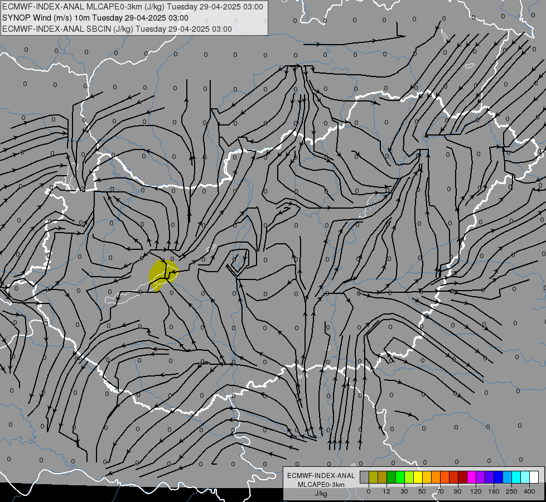546x502 pixels.
Task: Click the cyan swatch right of 250 tick
Action: tap(517, 477)
